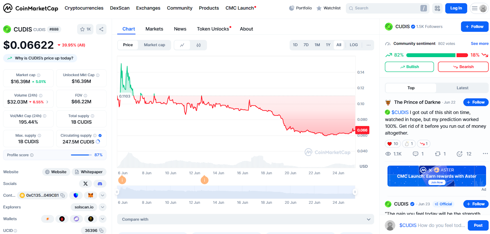Open the CUDIS Discord social link

[x=100, y=184]
